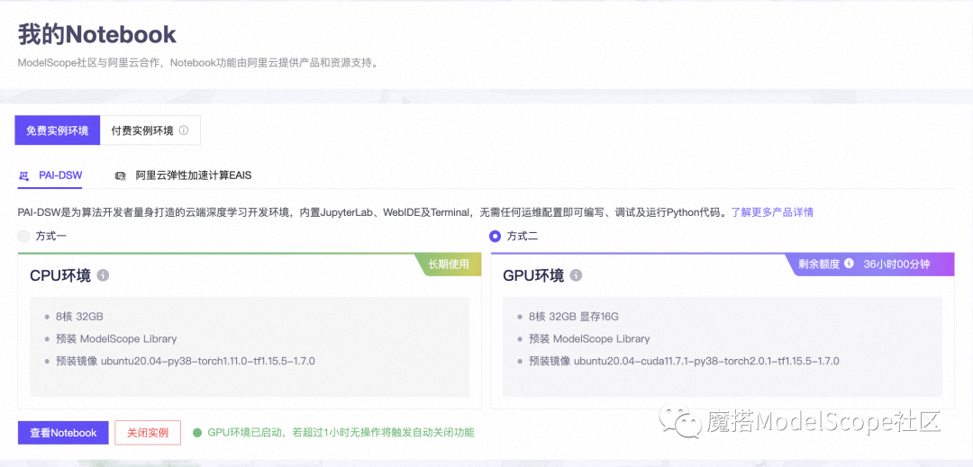
Task: Click the EAIS chip icon
Action: [x=121, y=175]
